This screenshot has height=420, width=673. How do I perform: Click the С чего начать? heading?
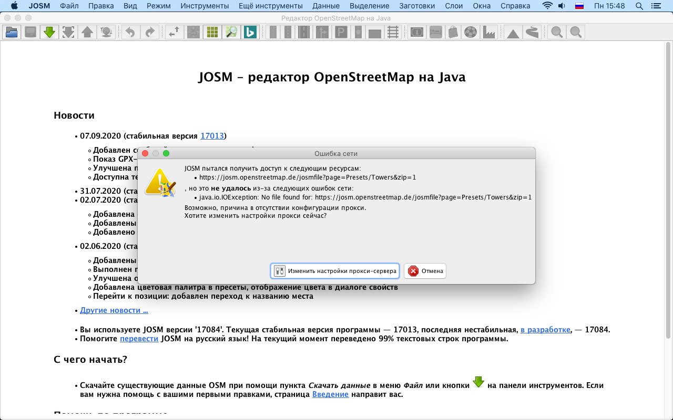(x=90, y=360)
